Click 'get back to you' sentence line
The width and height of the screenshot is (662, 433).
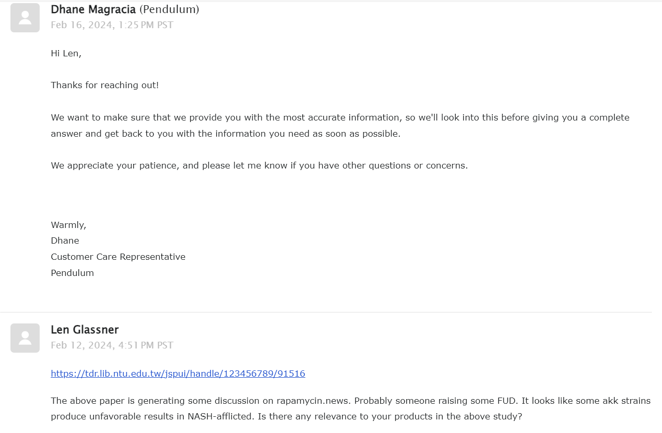(x=226, y=134)
